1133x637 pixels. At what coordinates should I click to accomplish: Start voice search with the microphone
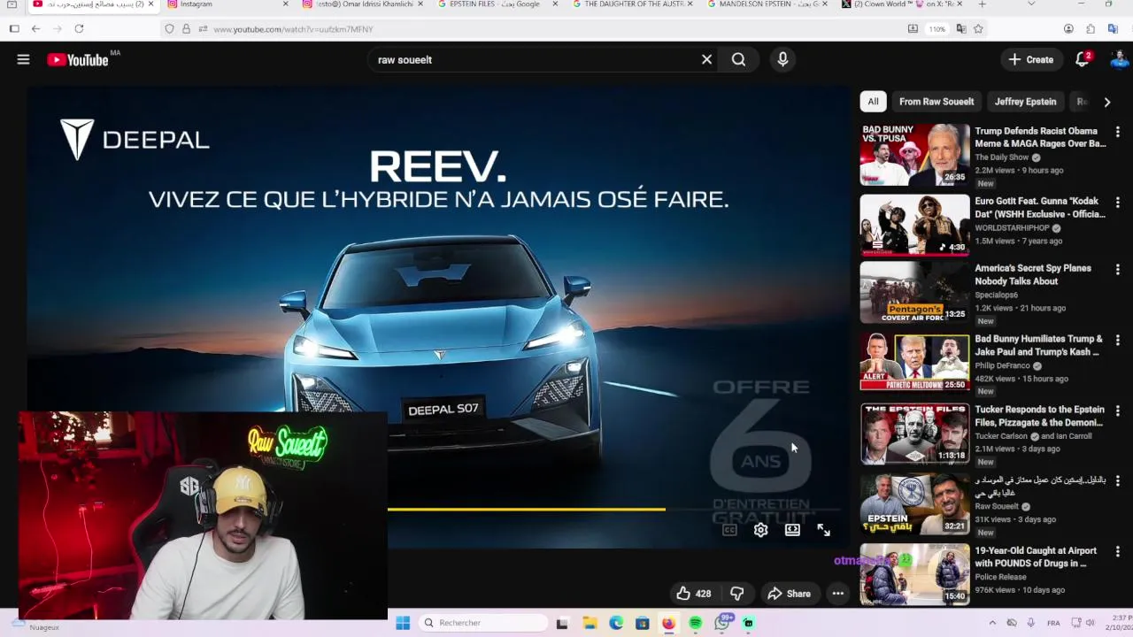pos(782,59)
